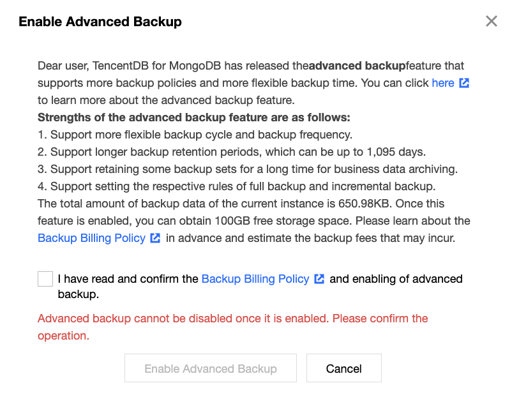Tick the read and confirm checkbox
Viewport: 512px width, 397px height.
click(x=45, y=279)
